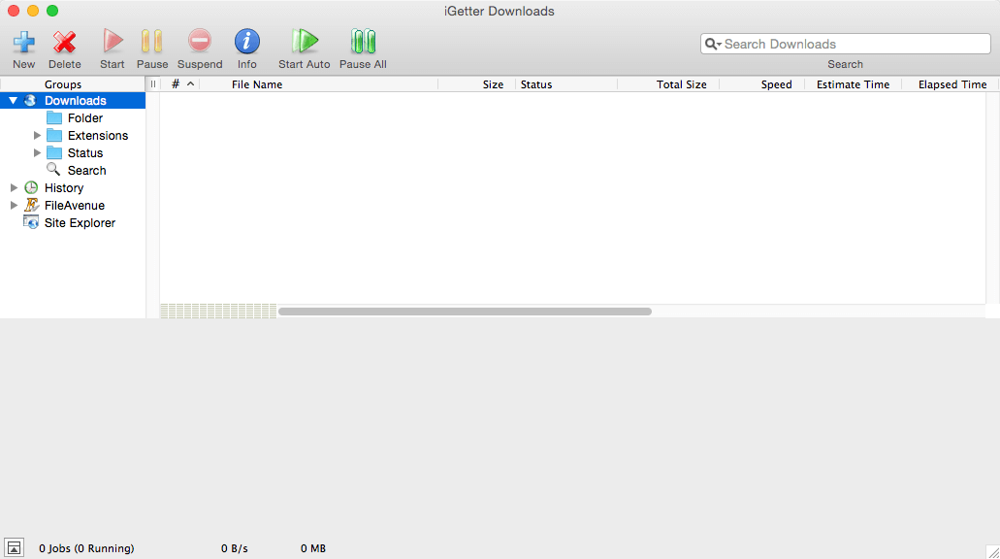Click the Extensions blue folder icon
This screenshot has width=1000, height=559.
click(x=54, y=135)
